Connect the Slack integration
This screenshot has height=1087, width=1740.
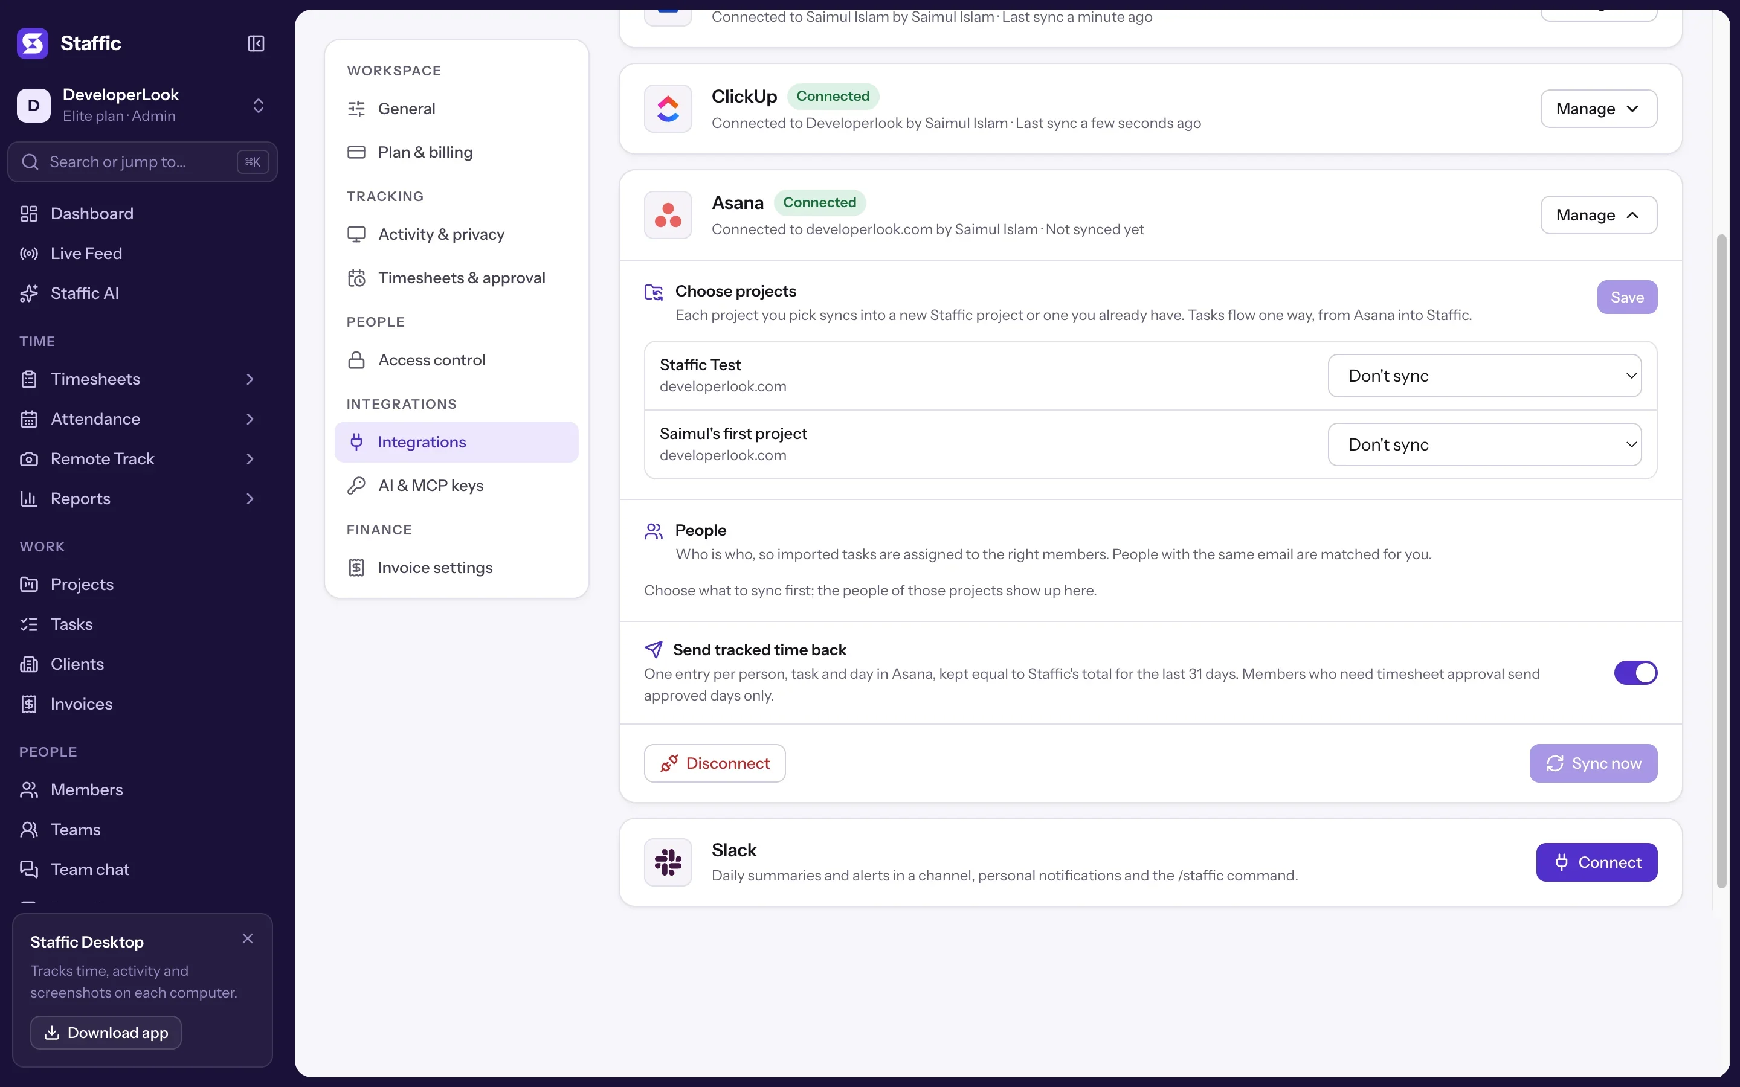[x=1597, y=862]
